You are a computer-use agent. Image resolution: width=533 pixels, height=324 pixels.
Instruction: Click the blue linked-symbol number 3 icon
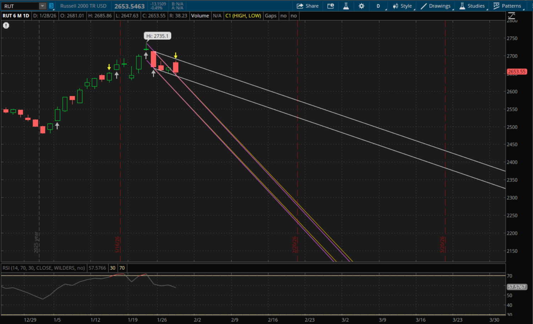pos(51,6)
